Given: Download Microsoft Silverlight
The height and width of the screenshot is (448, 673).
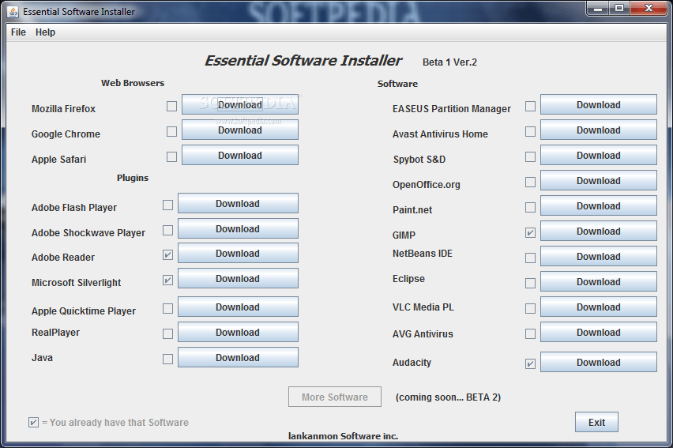Looking at the screenshot, I should (x=239, y=278).
